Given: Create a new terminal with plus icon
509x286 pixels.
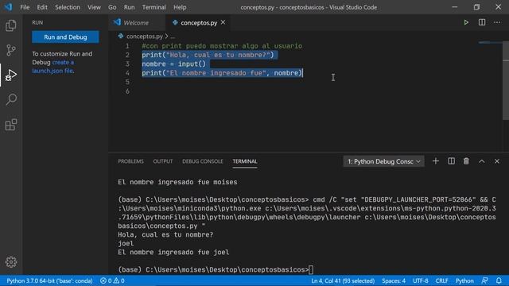Looking at the screenshot, I should coord(435,161).
